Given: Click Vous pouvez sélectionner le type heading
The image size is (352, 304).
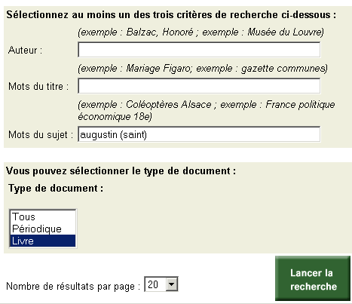Looking at the screenshot, I should pos(121,171).
